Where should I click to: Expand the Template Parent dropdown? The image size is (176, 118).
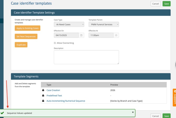point(104,24)
